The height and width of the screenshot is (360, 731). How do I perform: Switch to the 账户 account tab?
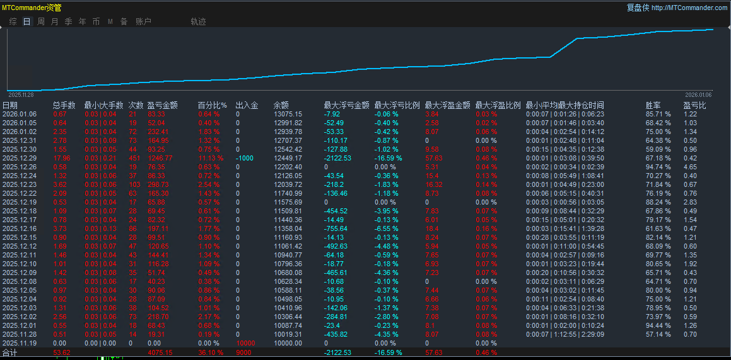(143, 21)
